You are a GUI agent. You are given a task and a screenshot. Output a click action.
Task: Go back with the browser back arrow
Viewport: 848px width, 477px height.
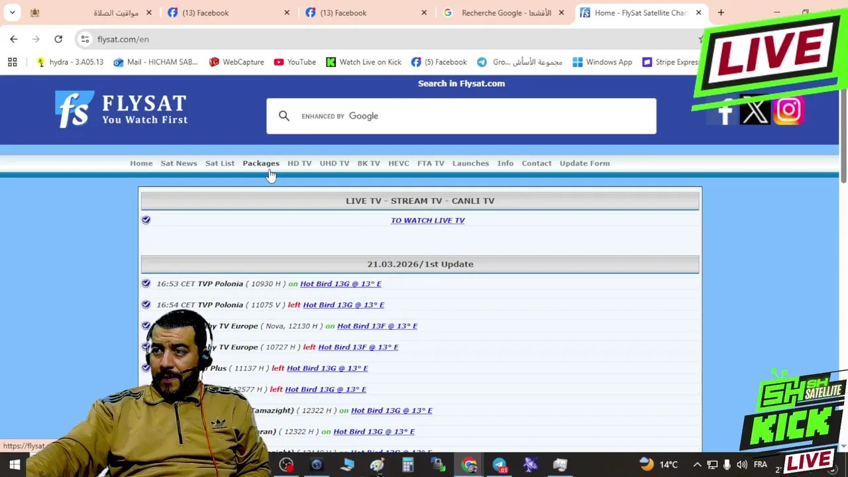click(14, 39)
